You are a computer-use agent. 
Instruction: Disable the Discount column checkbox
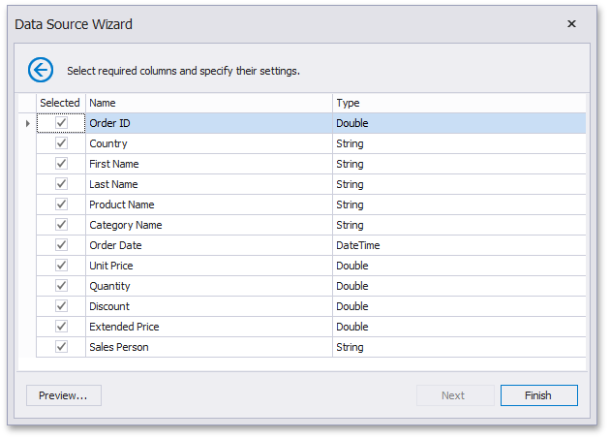(61, 306)
